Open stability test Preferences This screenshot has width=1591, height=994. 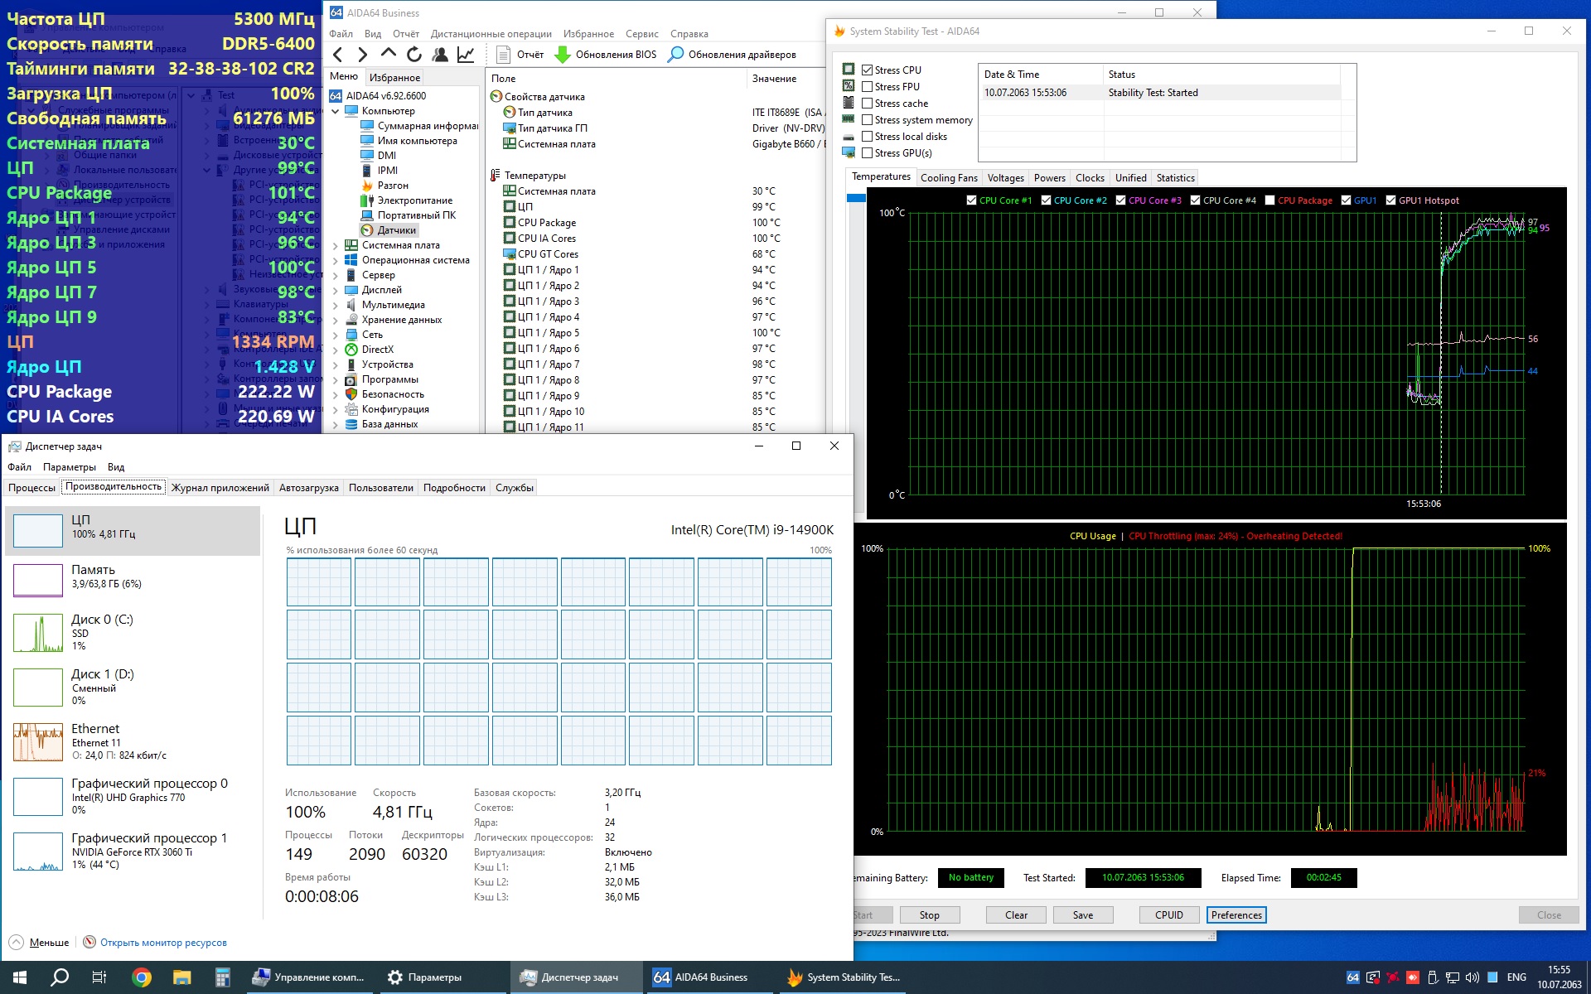pos(1236,915)
